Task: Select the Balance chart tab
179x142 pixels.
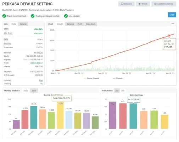Action: [x=70, y=24]
